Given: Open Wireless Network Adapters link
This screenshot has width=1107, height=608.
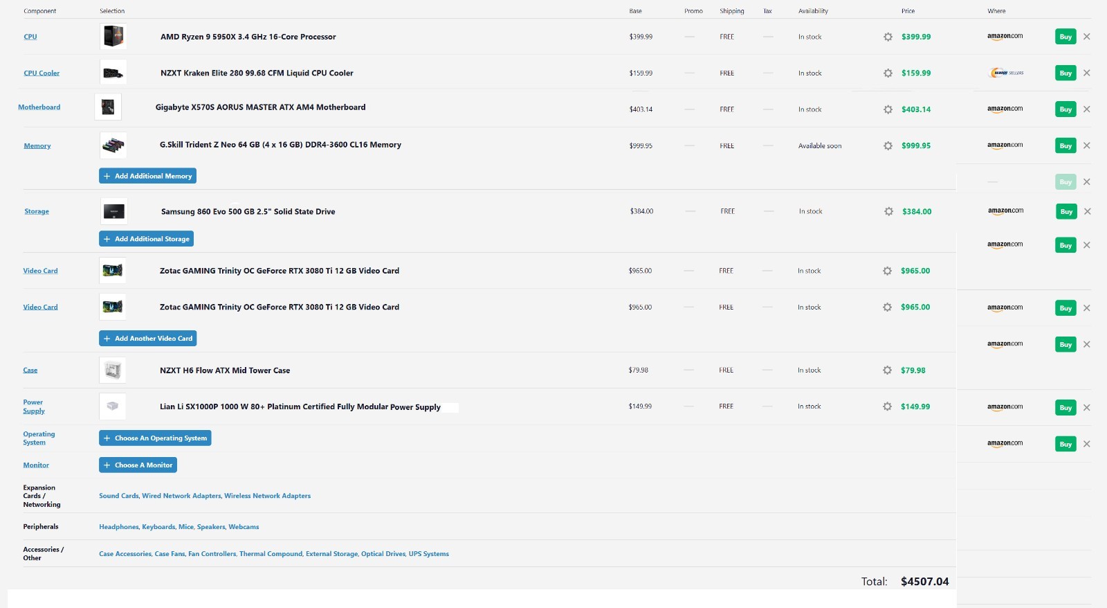Looking at the screenshot, I should (x=268, y=496).
